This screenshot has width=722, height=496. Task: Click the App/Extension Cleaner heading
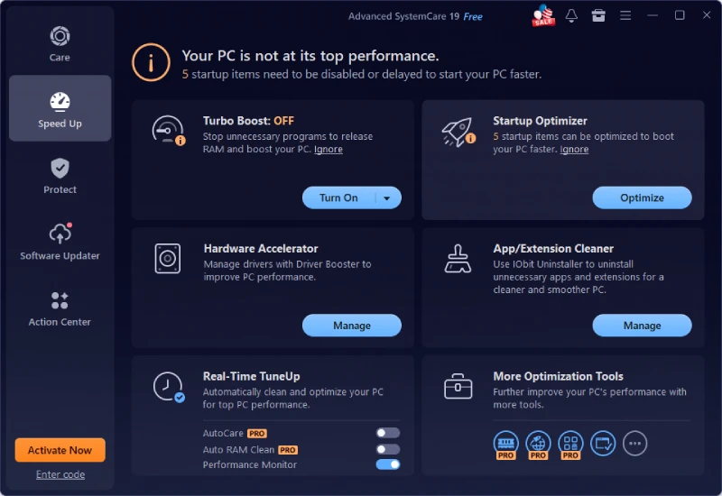553,249
